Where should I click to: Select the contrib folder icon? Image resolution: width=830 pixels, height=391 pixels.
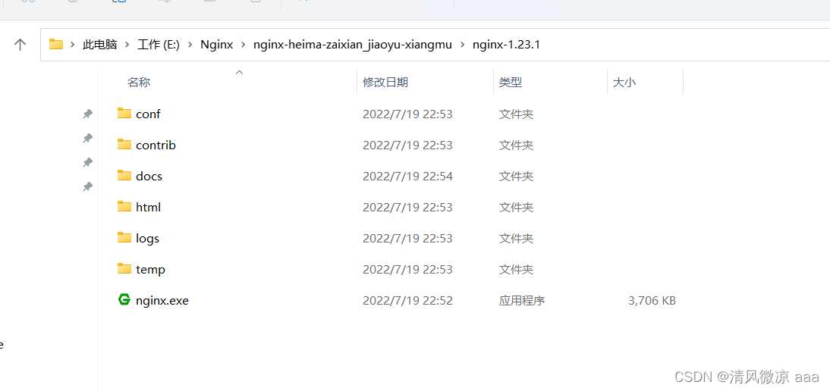point(124,144)
